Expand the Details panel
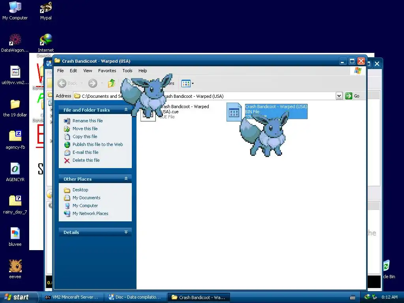Viewport: 404px width, 303px height. point(126,232)
